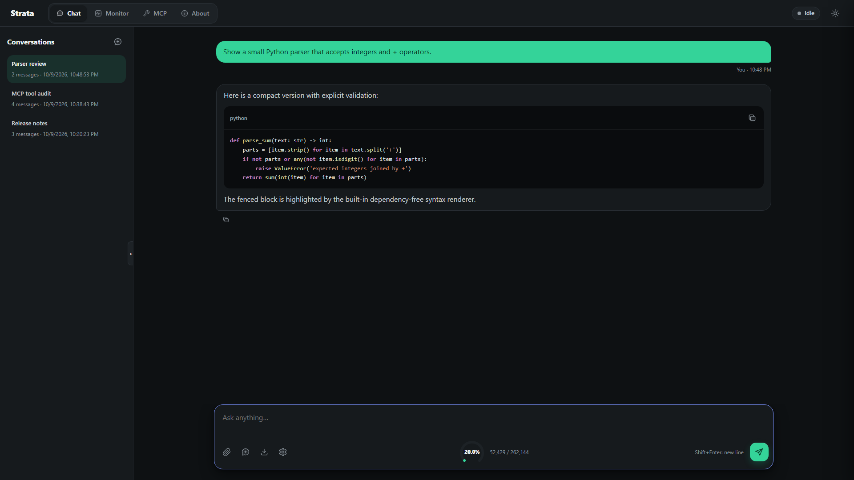Screen dimensions: 854x480
Task: Click the 'Shift+Enter: new line' hint
Action: [x=719, y=452]
